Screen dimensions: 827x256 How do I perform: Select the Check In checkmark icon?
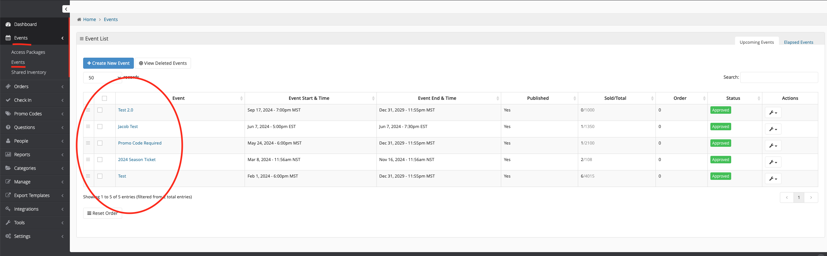tap(8, 100)
